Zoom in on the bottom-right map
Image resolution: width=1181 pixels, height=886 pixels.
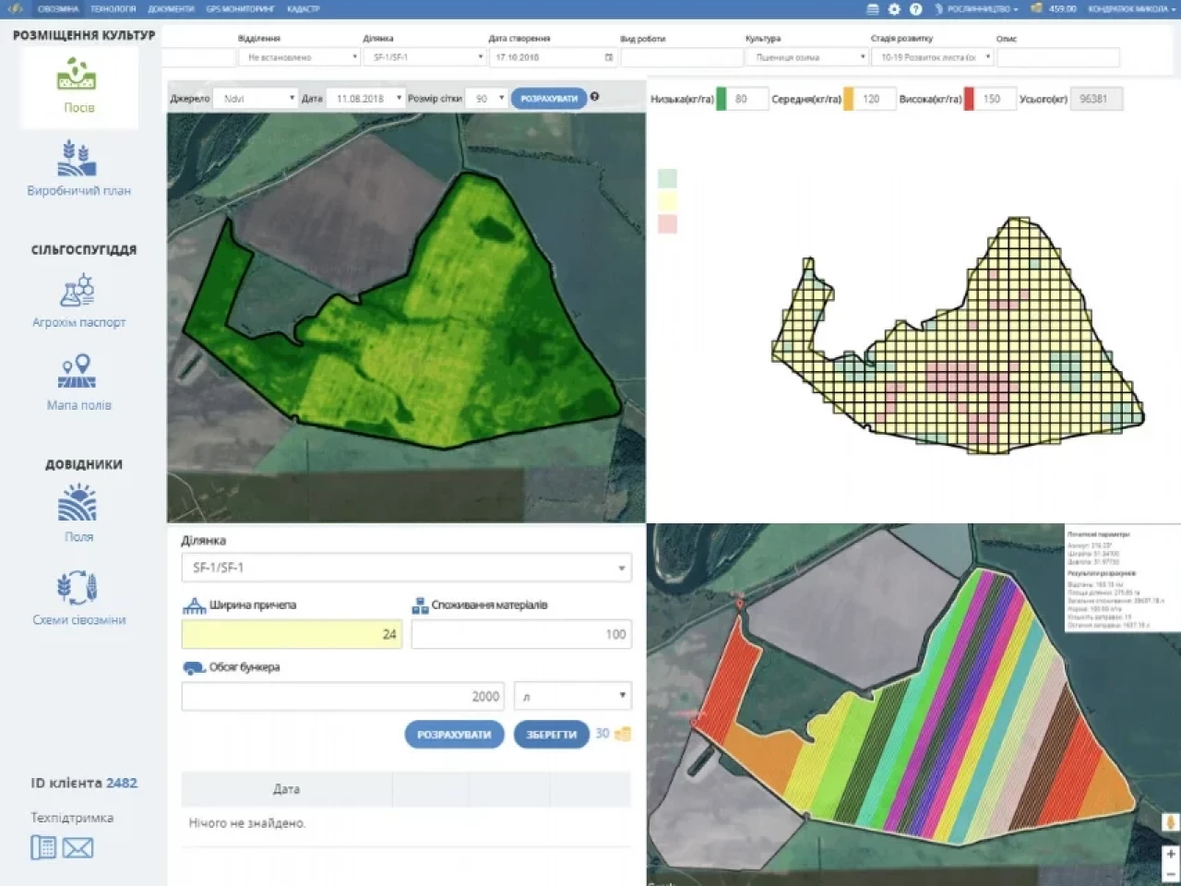(1170, 854)
